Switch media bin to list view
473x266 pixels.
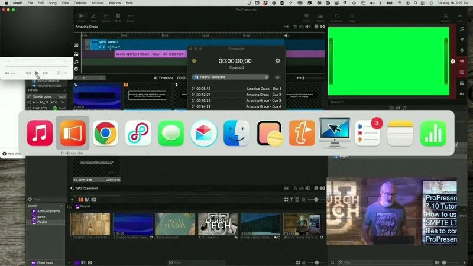click(x=303, y=262)
